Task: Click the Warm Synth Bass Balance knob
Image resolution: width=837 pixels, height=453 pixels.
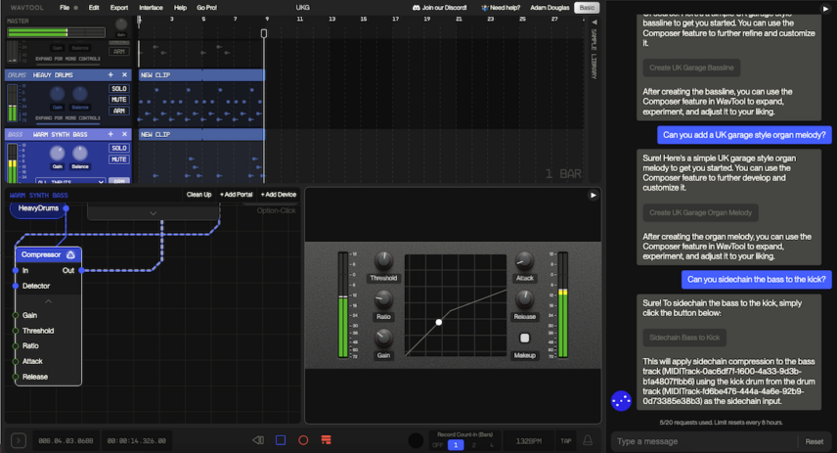Action: (80, 154)
